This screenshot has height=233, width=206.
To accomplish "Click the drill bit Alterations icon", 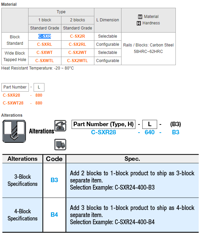I will tap(14, 131).
